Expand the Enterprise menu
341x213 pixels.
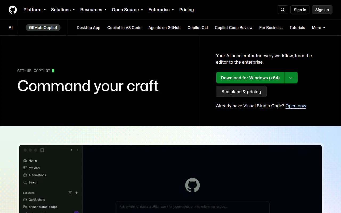(161, 10)
